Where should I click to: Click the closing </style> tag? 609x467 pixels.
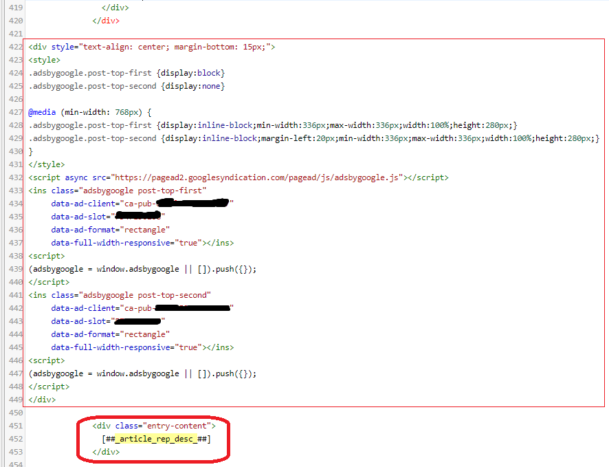tap(47, 165)
